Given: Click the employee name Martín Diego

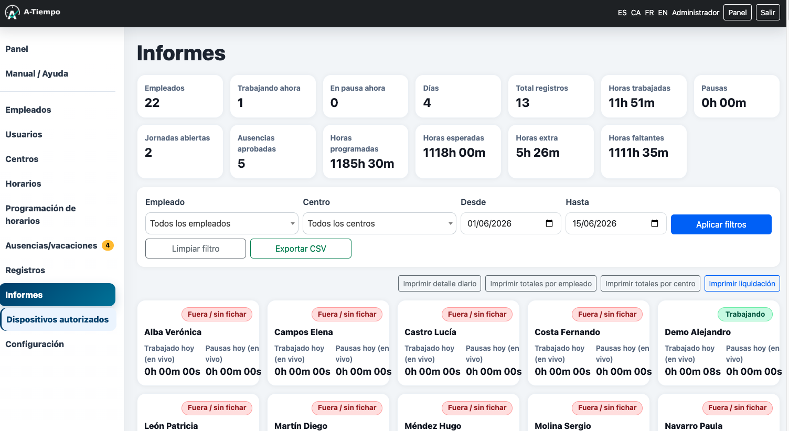Looking at the screenshot, I should pos(301,426).
